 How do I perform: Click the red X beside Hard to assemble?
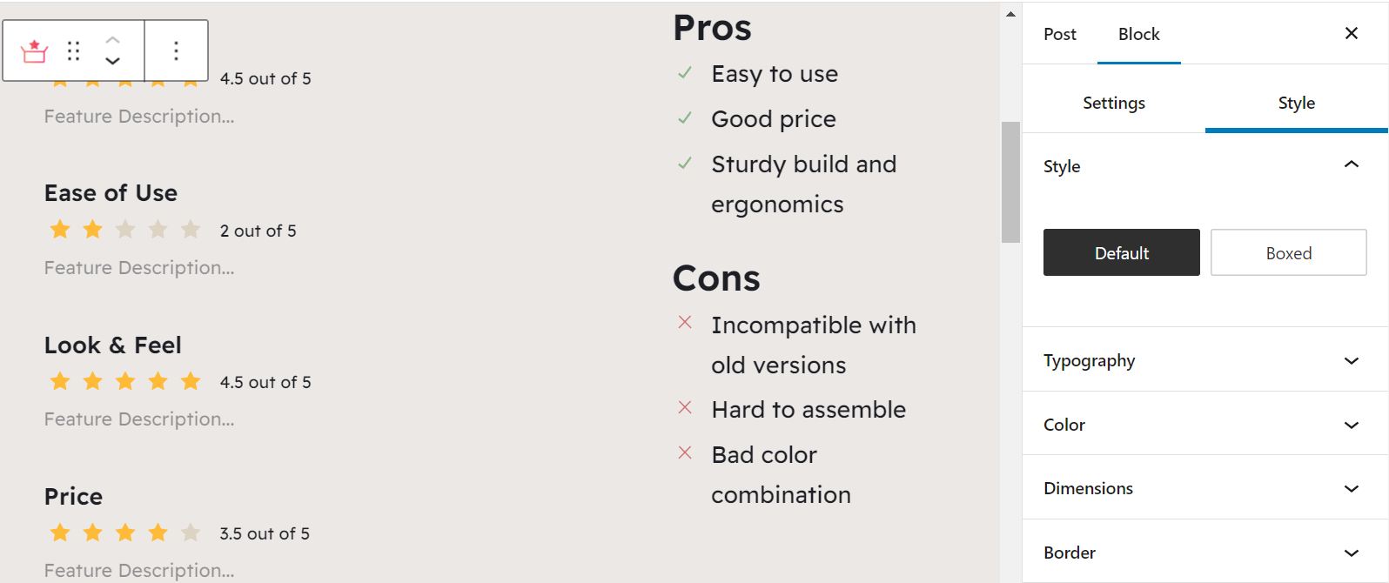tap(685, 406)
